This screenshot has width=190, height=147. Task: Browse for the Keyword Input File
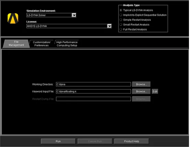tap(141, 91)
